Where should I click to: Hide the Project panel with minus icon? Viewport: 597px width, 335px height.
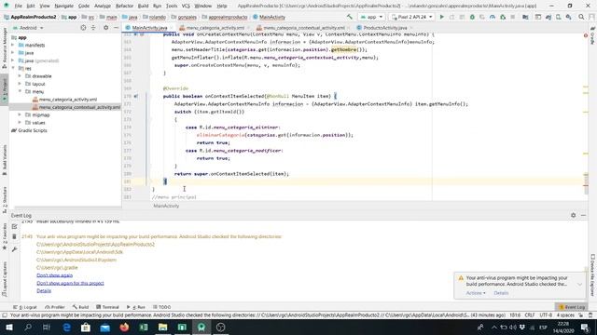pos(116,28)
